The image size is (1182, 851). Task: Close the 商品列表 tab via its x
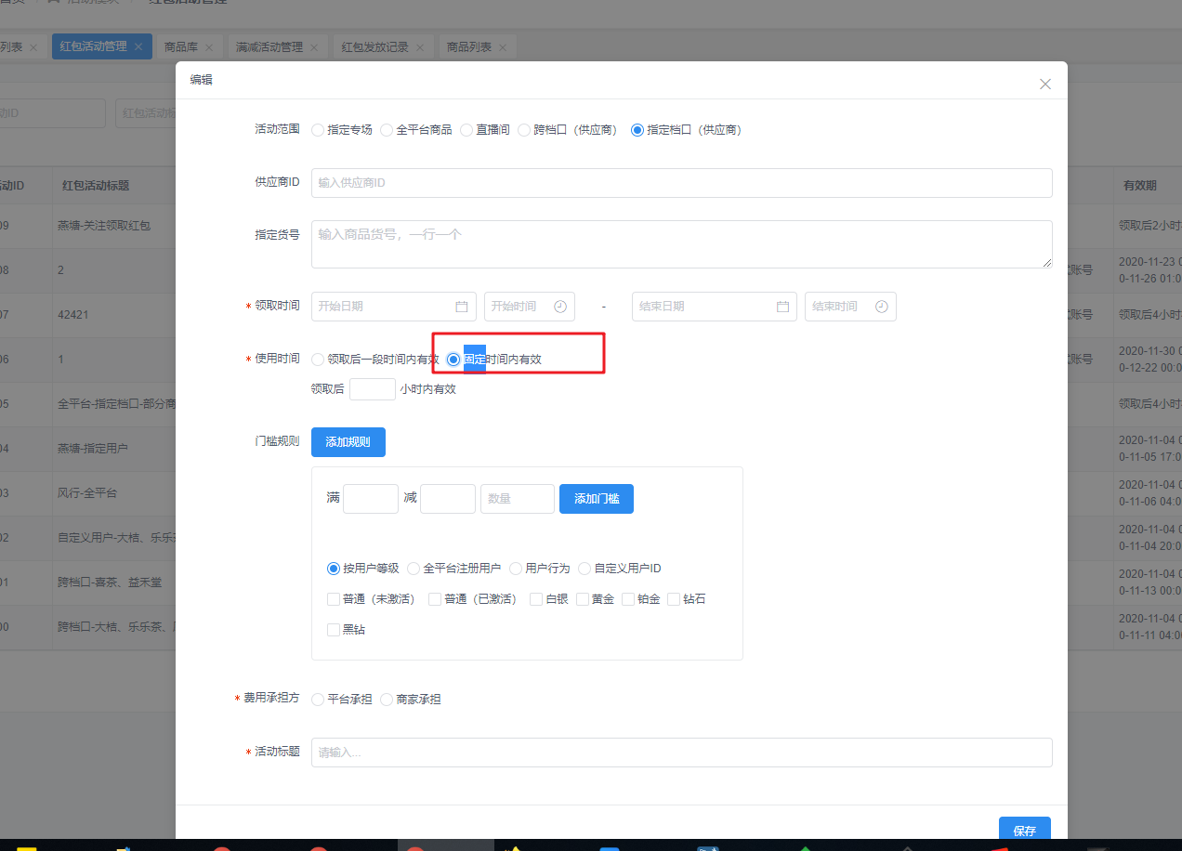503,47
